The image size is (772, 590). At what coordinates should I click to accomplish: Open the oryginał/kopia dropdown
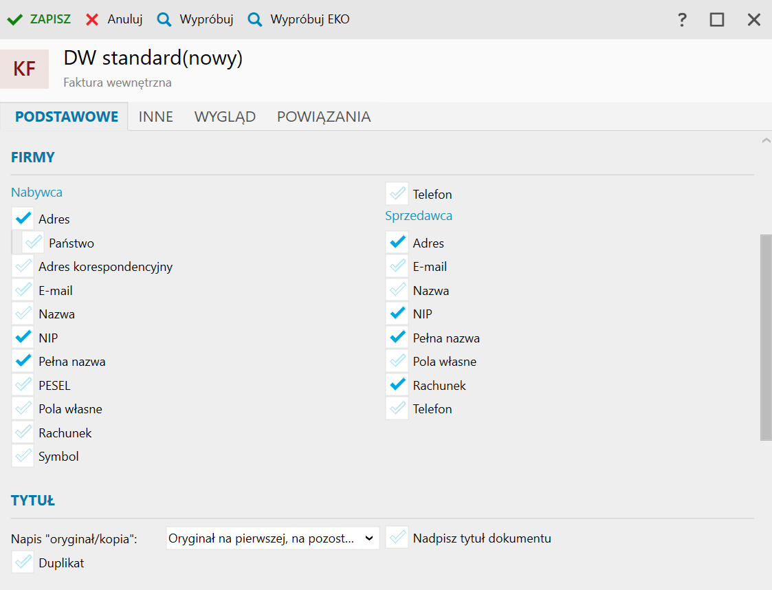[x=272, y=538]
